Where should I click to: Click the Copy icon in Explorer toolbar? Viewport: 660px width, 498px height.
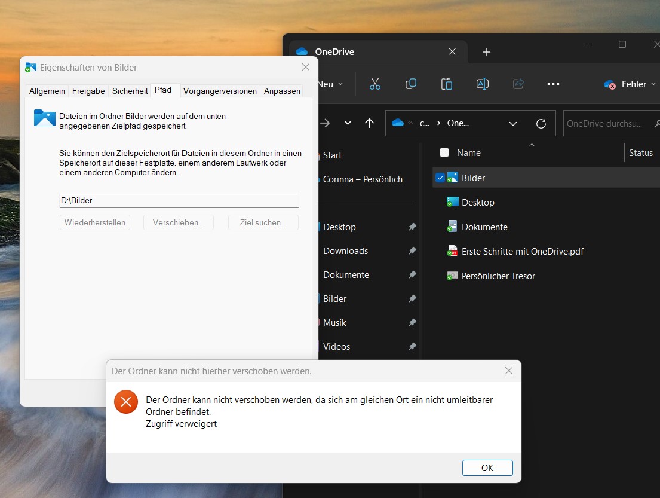coord(410,84)
